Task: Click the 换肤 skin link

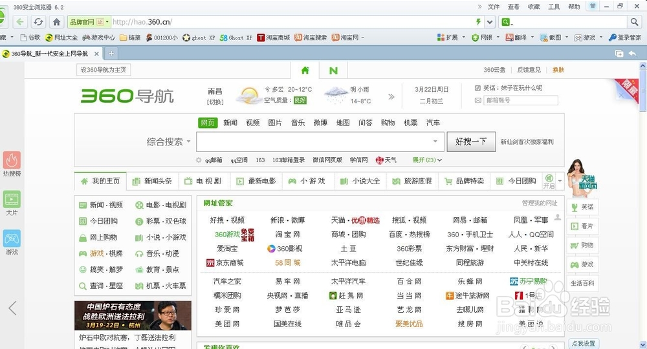Action: tap(558, 70)
